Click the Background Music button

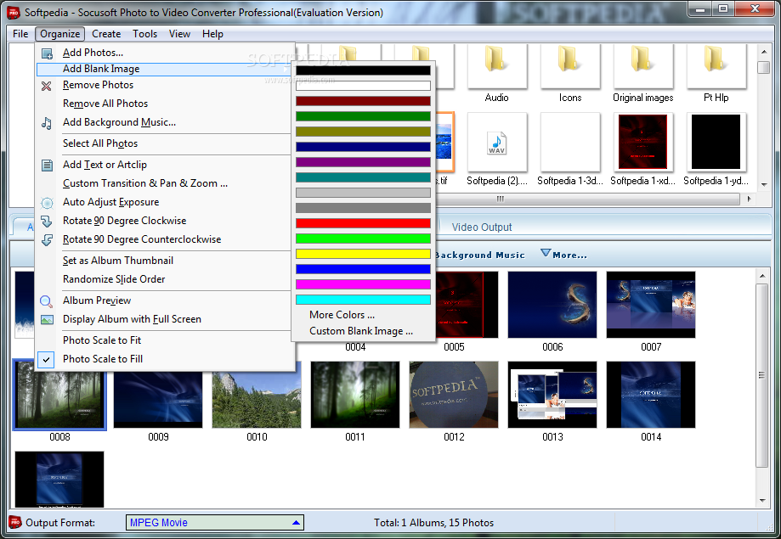click(480, 255)
